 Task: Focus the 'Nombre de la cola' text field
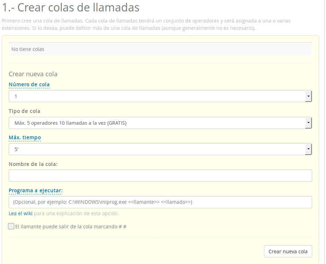click(160, 175)
